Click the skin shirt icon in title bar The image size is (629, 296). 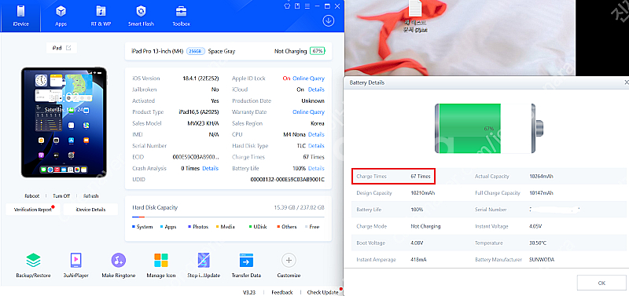[287, 6]
